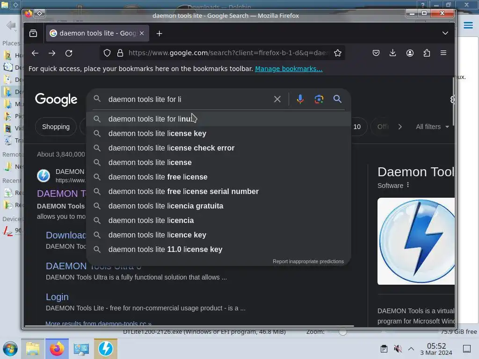Adjust Dolphin zoom slider
The height and width of the screenshot is (359, 479).
(x=343, y=332)
